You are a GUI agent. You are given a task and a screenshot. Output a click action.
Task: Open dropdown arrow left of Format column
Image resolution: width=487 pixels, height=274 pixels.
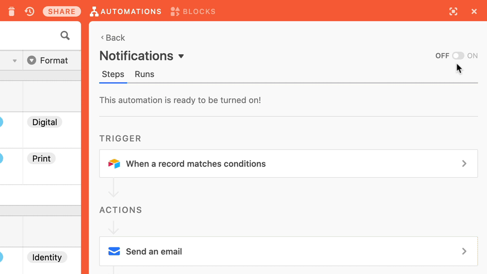[x=15, y=61]
